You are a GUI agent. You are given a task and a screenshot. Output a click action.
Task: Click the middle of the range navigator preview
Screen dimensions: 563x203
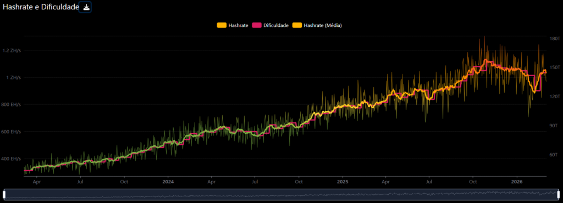[x=281, y=194]
